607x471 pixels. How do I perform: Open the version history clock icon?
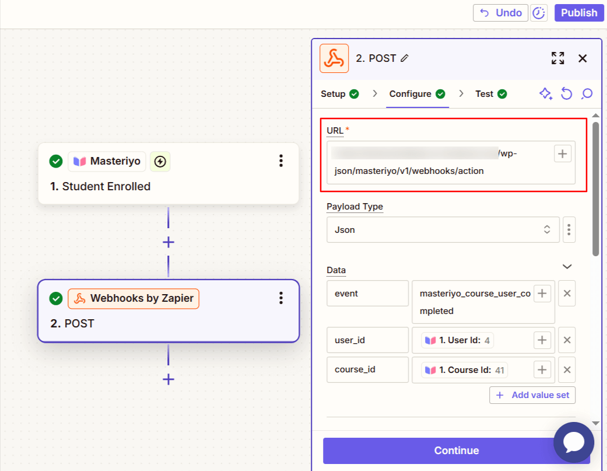click(538, 13)
